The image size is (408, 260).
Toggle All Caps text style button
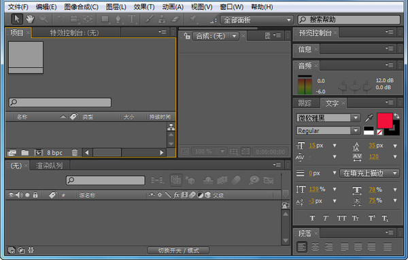point(341,218)
